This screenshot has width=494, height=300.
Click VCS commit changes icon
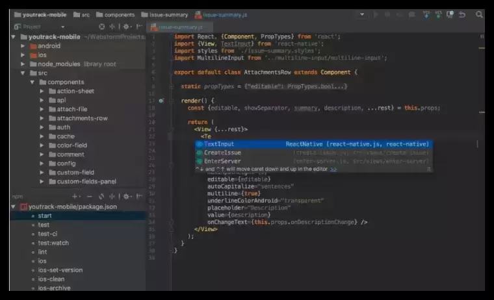coord(438,14)
